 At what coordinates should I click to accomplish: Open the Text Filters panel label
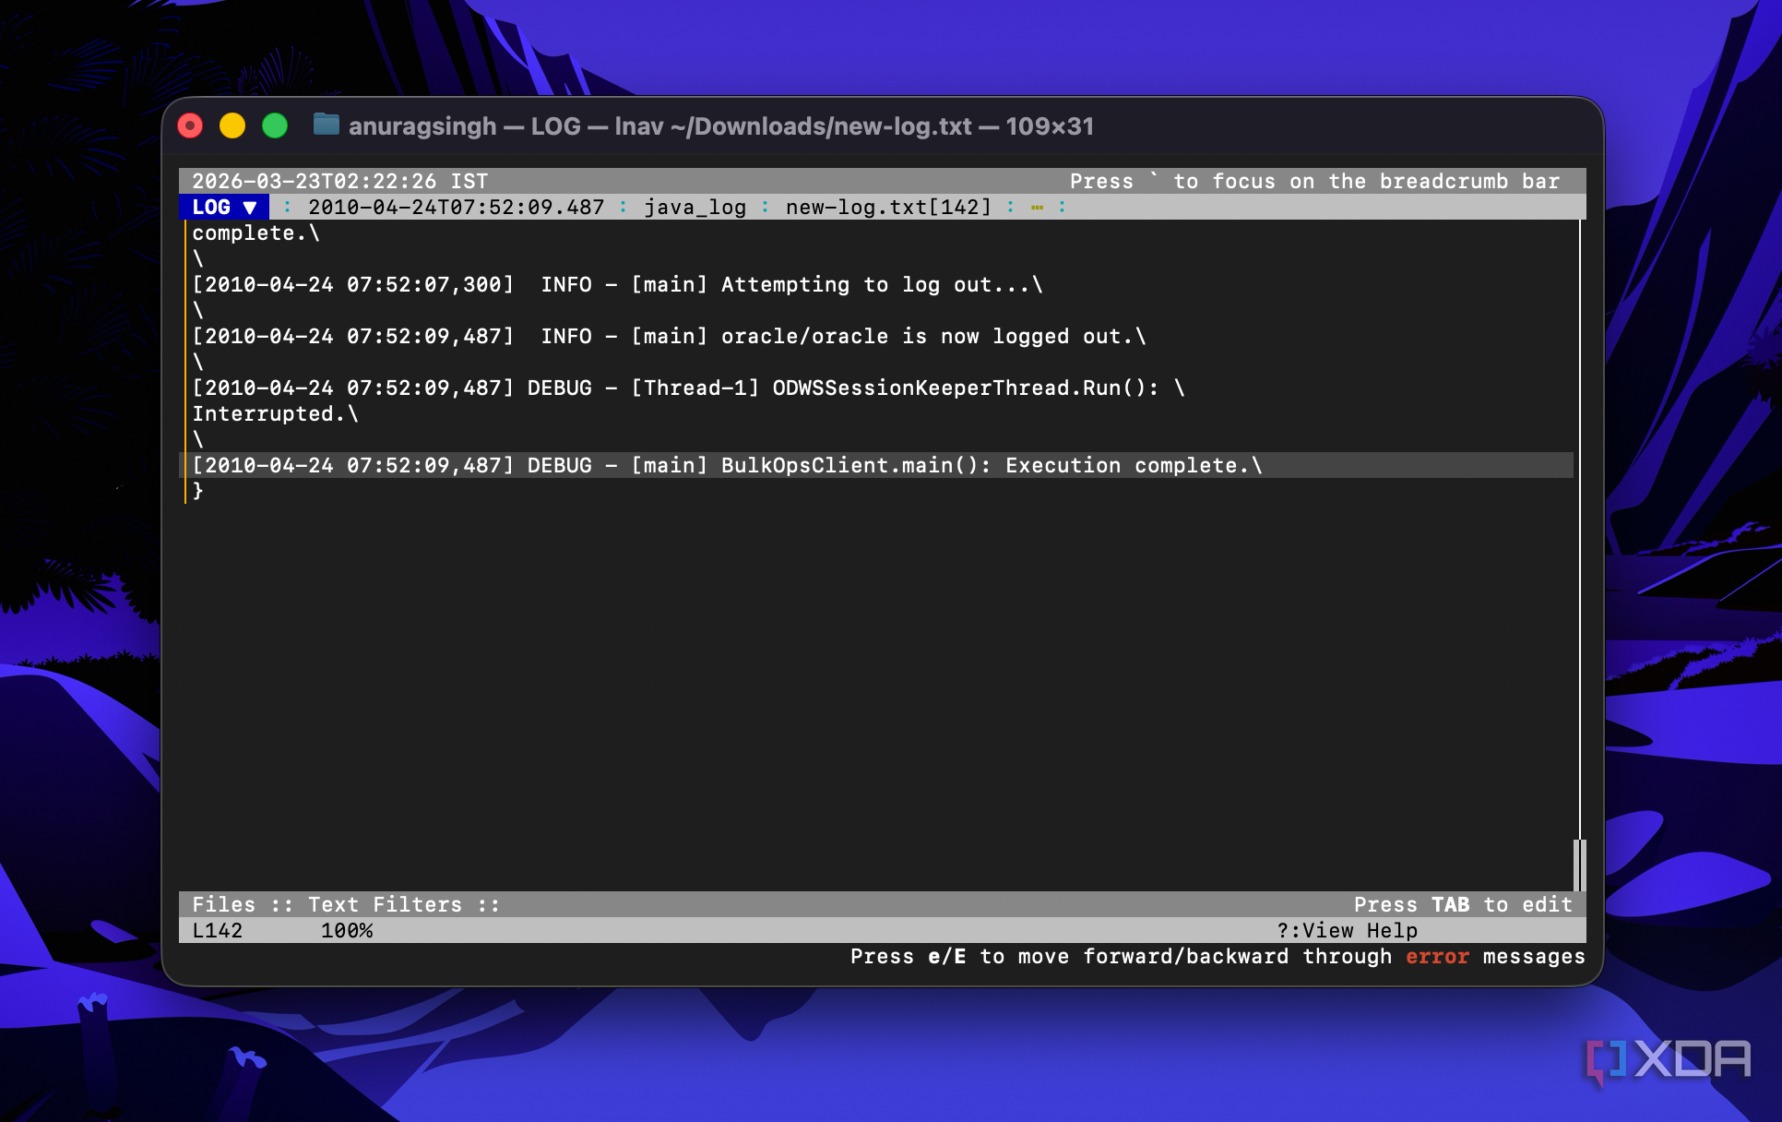click(385, 904)
